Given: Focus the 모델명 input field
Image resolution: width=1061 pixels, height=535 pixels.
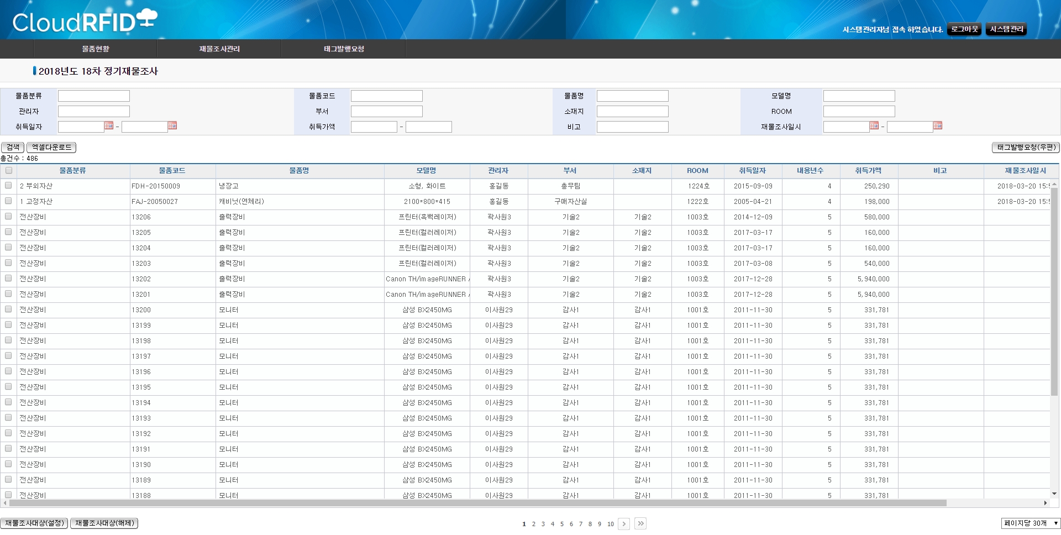Looking at the screenshot, I should tap(859, 96).
